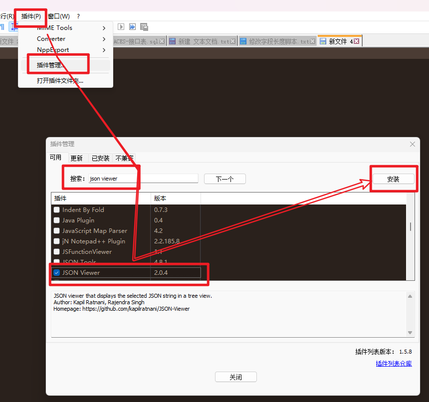This screenshot has height=402, width=429.
Task: Click the save icon on 新建 文本文档.txt tab
Action: (x=172, y=41)
